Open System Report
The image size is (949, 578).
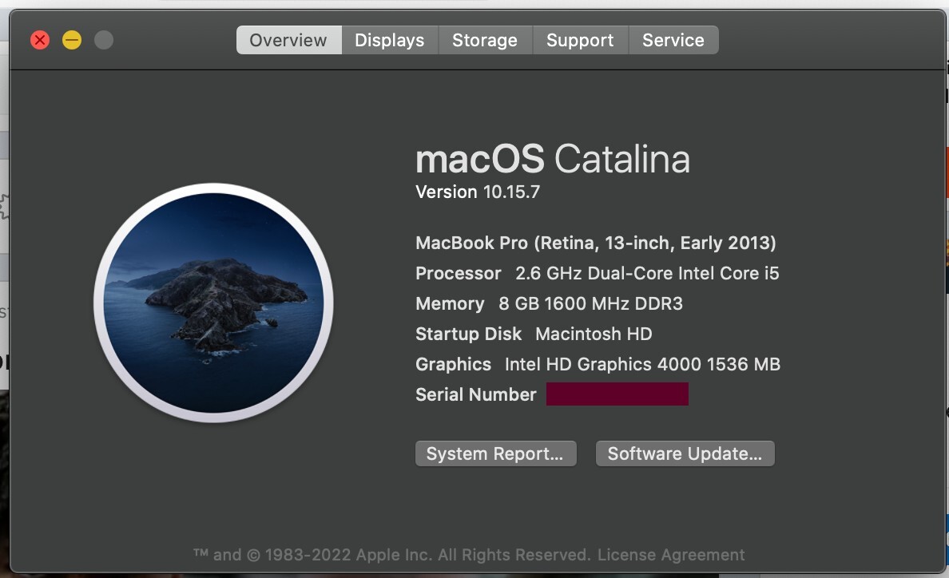coord(495,453)
